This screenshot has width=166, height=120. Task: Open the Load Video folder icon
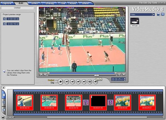(163, 14)
